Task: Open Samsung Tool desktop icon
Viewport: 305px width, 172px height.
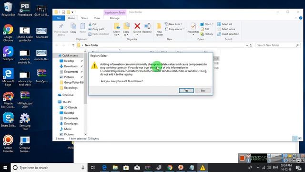Action: (x=25, y=121)
